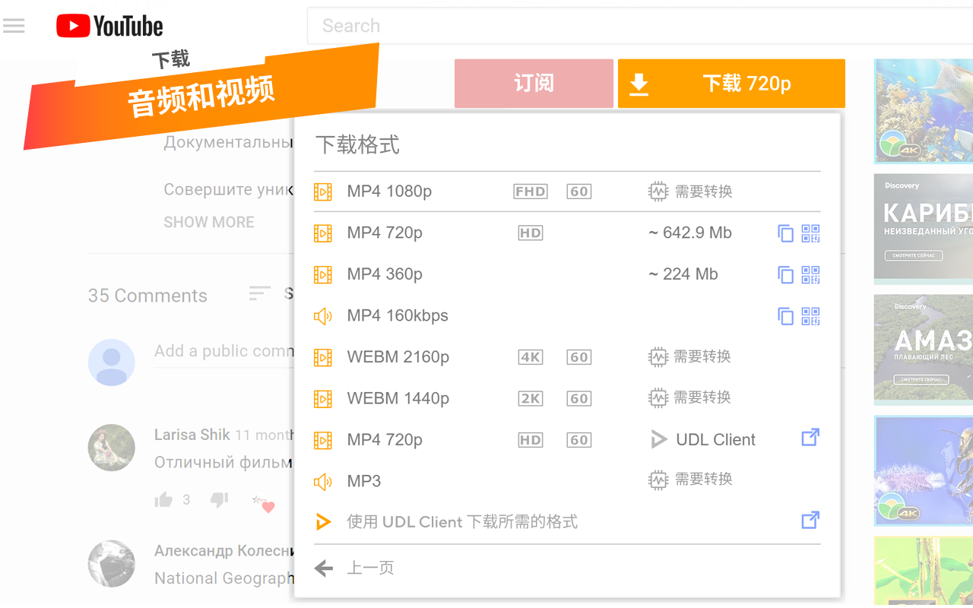Open Larisa Shik's avatar
Image resolution: width=973 pixels, height=608 pixels.
(x=112, y=448)
